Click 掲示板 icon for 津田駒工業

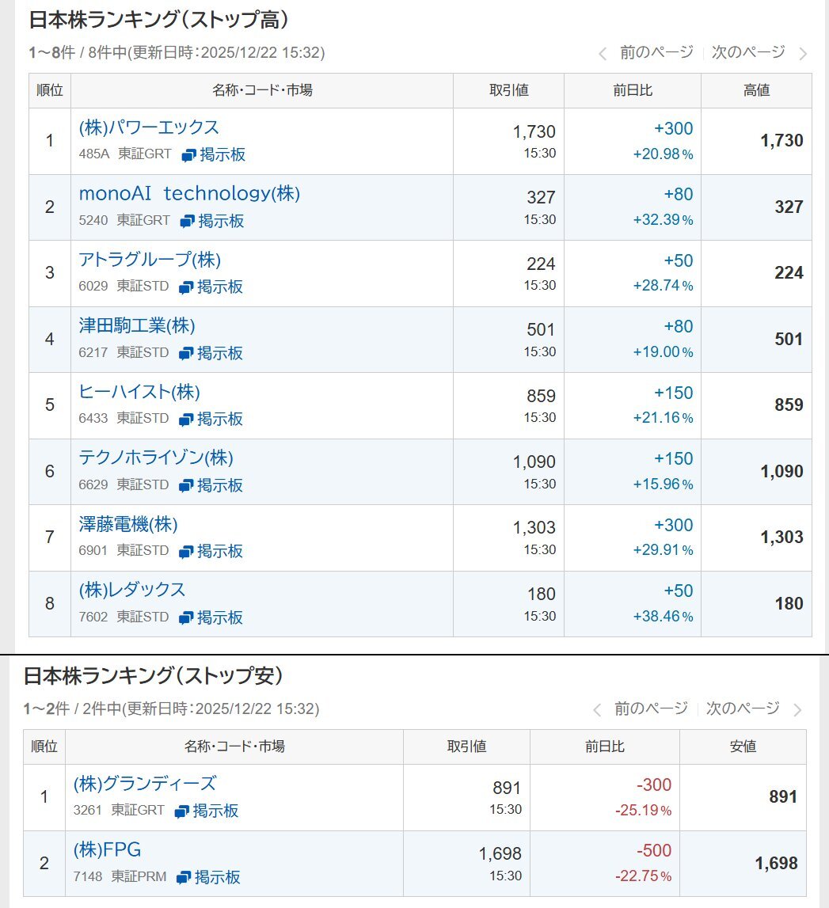[186, 353]
